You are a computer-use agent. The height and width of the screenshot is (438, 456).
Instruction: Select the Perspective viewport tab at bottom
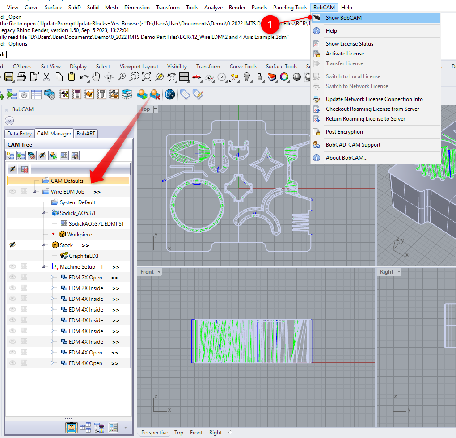[x=155, y=433]
